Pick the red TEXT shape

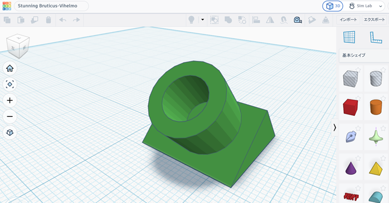(x=351, y=197)
